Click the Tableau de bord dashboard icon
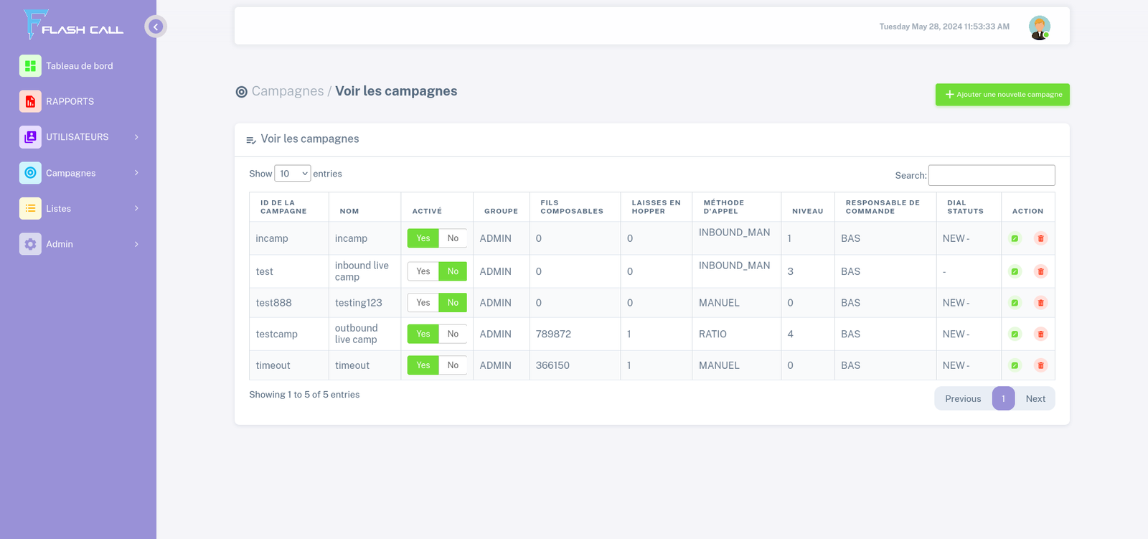Screen dimensions: 1148x539 point(30,66)
